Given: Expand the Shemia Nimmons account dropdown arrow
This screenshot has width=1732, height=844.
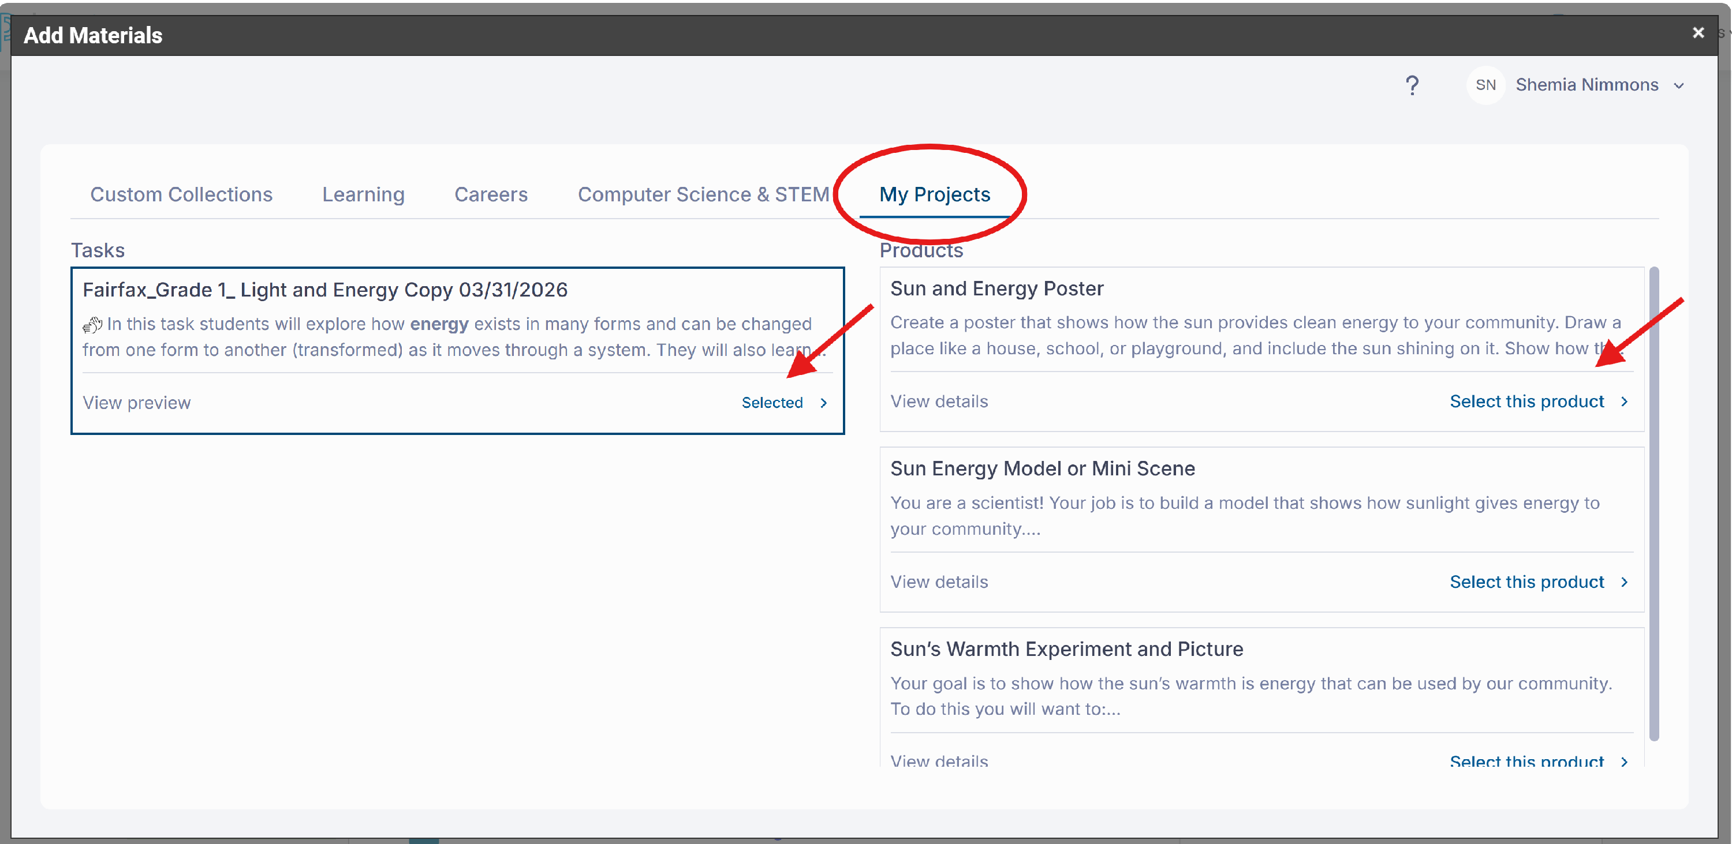Looking at the screenshot, I should pos(1679,86).
